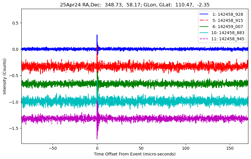Click x-axis tick label 100
The image size is (251, 159).
tap(186, 148)
